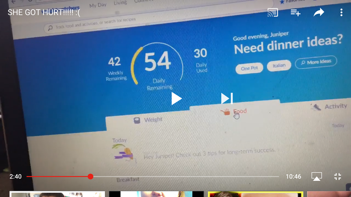
Task: Tap the AirPlay icon
Action: tap(316, 176)
